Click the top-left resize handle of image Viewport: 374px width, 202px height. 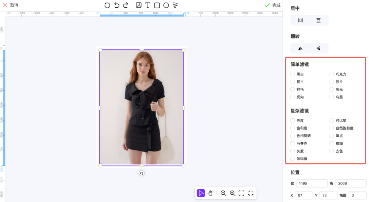pos(100,50)
